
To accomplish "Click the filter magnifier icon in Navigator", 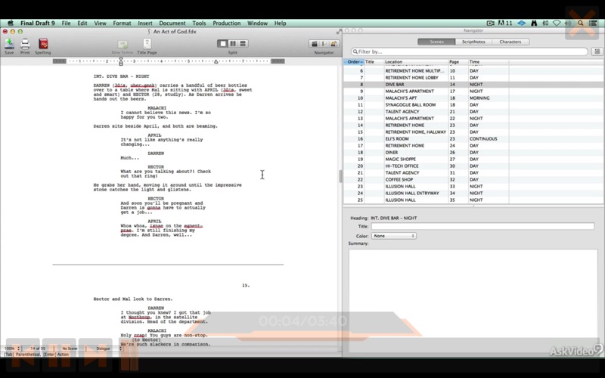I will pos(355,51).
